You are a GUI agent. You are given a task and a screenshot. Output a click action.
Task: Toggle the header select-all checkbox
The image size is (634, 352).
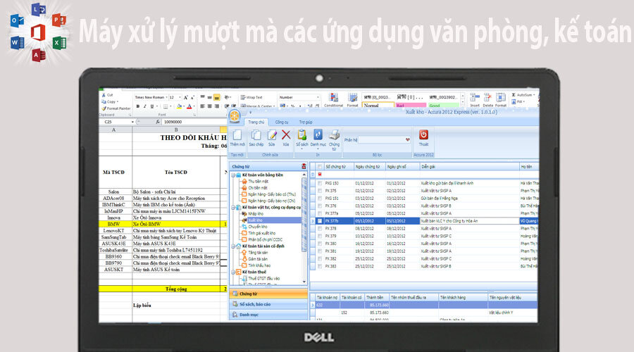pyautogui.click(x=320, y=167)
